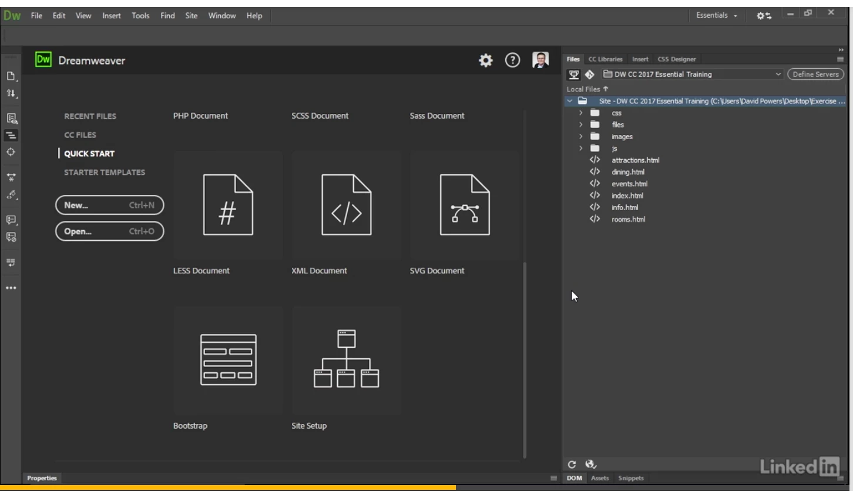
Task: Open the View menu
Action: (x=83, y=16)
